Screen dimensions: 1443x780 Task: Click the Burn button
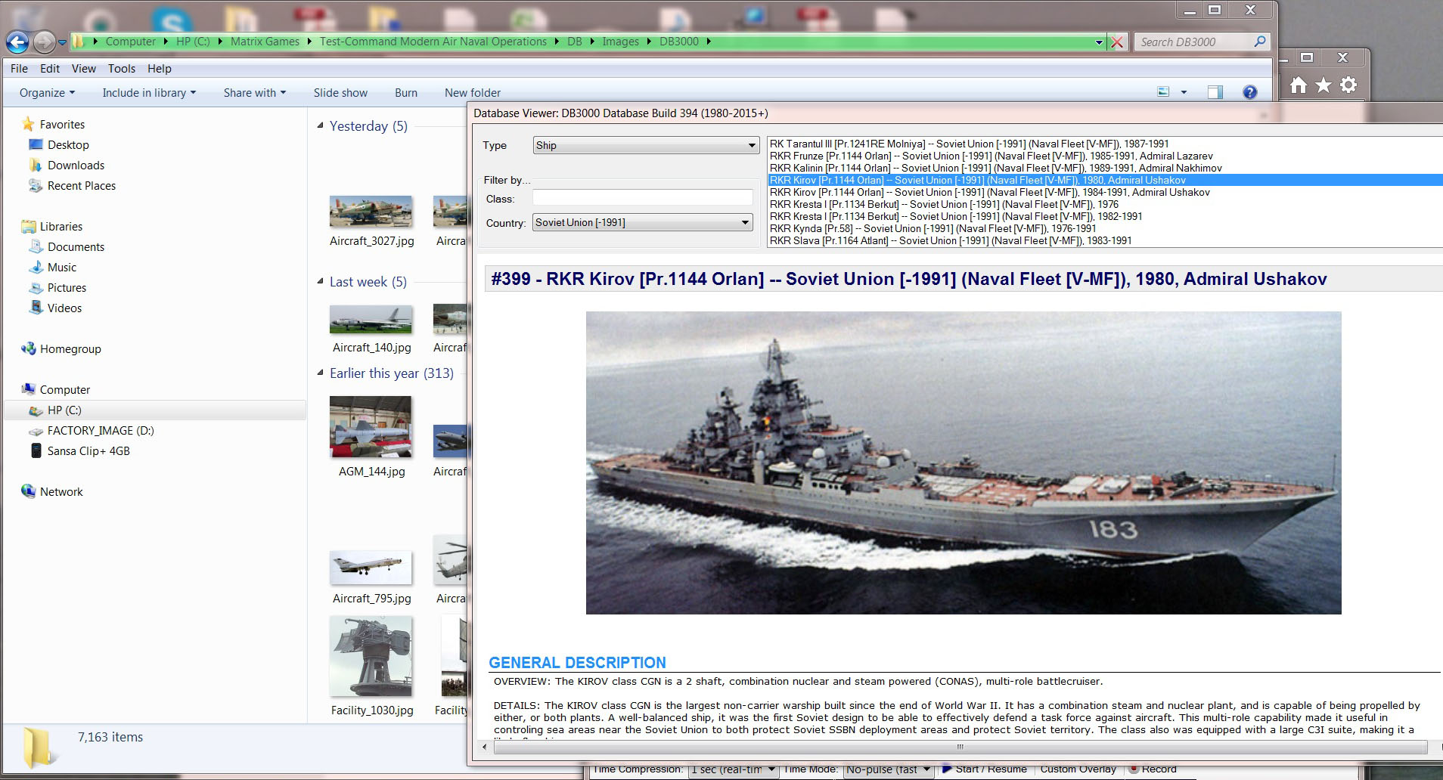tap(406, 92)
